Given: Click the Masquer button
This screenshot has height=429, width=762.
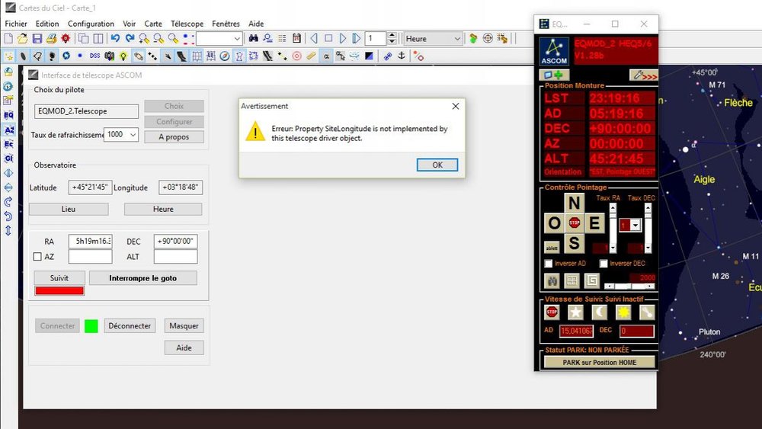Looking at the screenshot, I should pos(184,326).
